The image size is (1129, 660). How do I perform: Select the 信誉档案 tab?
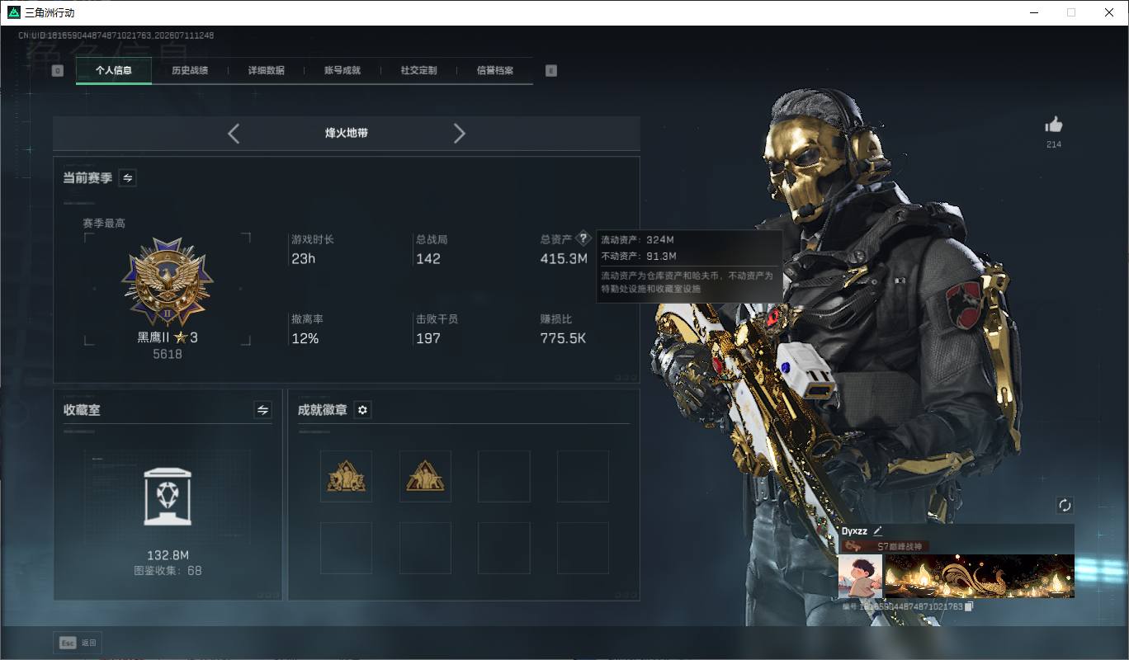point(495,70)
